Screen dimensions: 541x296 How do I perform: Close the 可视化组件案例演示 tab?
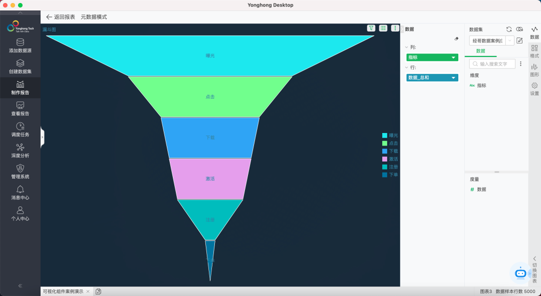pos(88,291)
